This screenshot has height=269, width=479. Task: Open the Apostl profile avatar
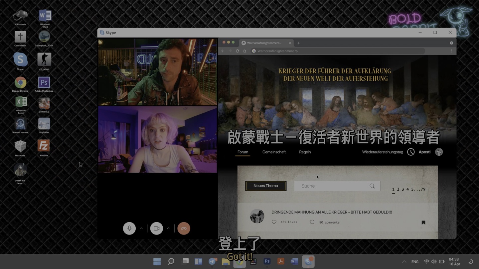pyautogui.click(x=439, y=152)
